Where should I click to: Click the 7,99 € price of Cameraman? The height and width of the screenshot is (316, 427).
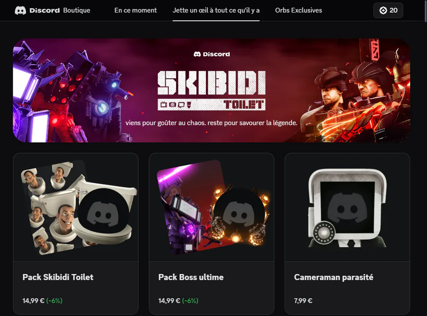(x=303, y=301)
